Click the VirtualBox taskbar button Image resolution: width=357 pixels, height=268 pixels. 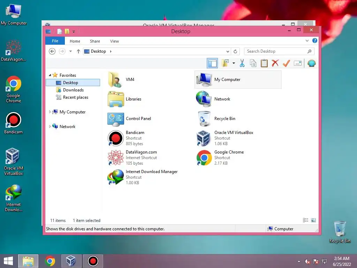pyautogui.click(x=71, y=261)
